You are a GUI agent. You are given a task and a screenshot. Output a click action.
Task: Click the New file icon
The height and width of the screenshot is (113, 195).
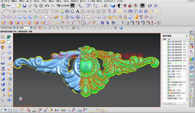[14, 6]
